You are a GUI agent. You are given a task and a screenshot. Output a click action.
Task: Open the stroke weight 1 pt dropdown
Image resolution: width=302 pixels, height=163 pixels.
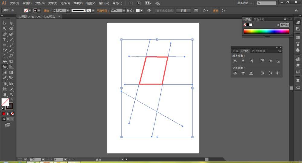(x=68, y=10)
